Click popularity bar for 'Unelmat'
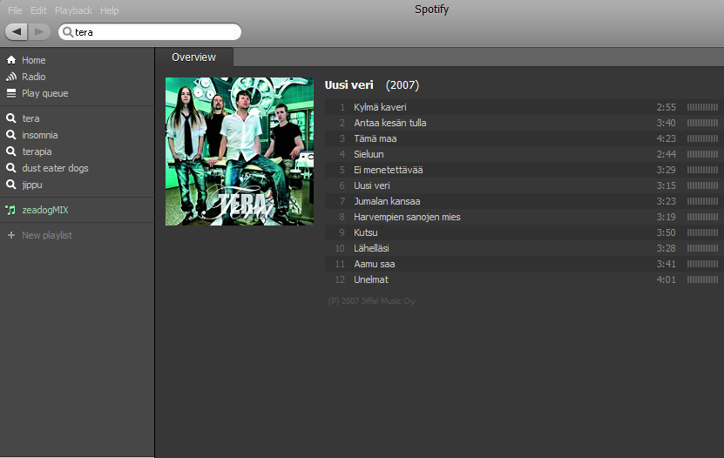724x458 pixels. (702, 280)
